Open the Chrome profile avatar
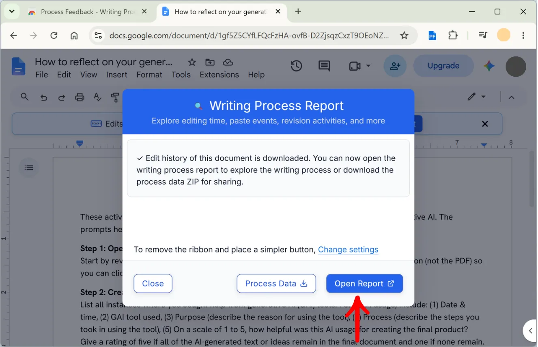The image size is (538, 347). pos(504,35)
